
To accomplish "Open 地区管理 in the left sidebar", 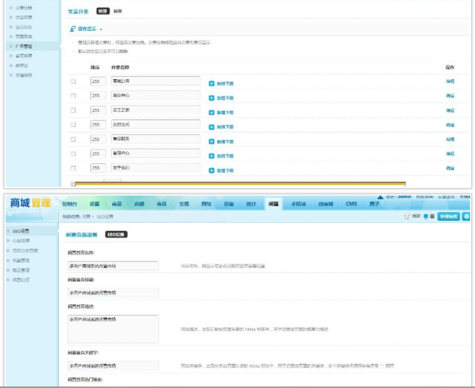I will click(x=21, y=270).
